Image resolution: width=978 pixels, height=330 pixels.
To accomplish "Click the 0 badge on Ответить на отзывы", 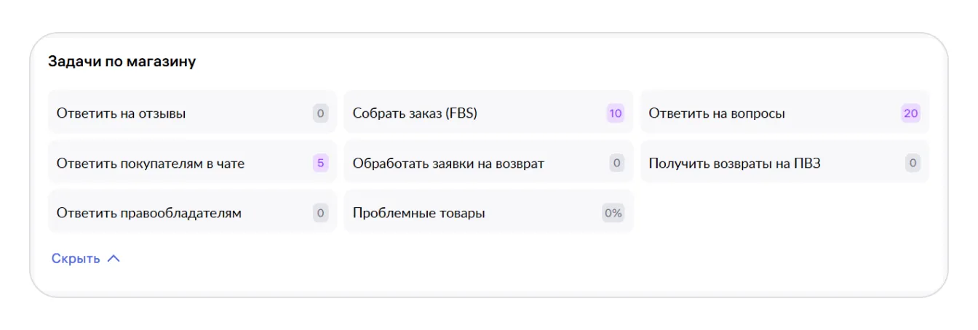I will (x=320, y=113).
